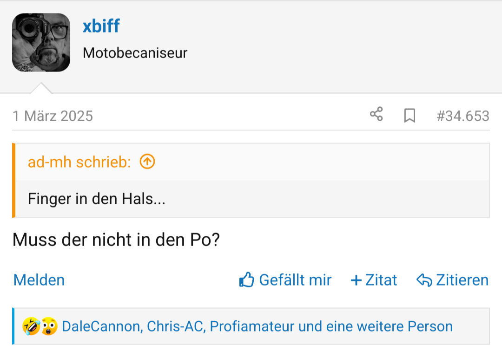Jump to ad-mh's original post via arrow icon
This screenshot has width=502, height=351.
(x=147, y=162)
